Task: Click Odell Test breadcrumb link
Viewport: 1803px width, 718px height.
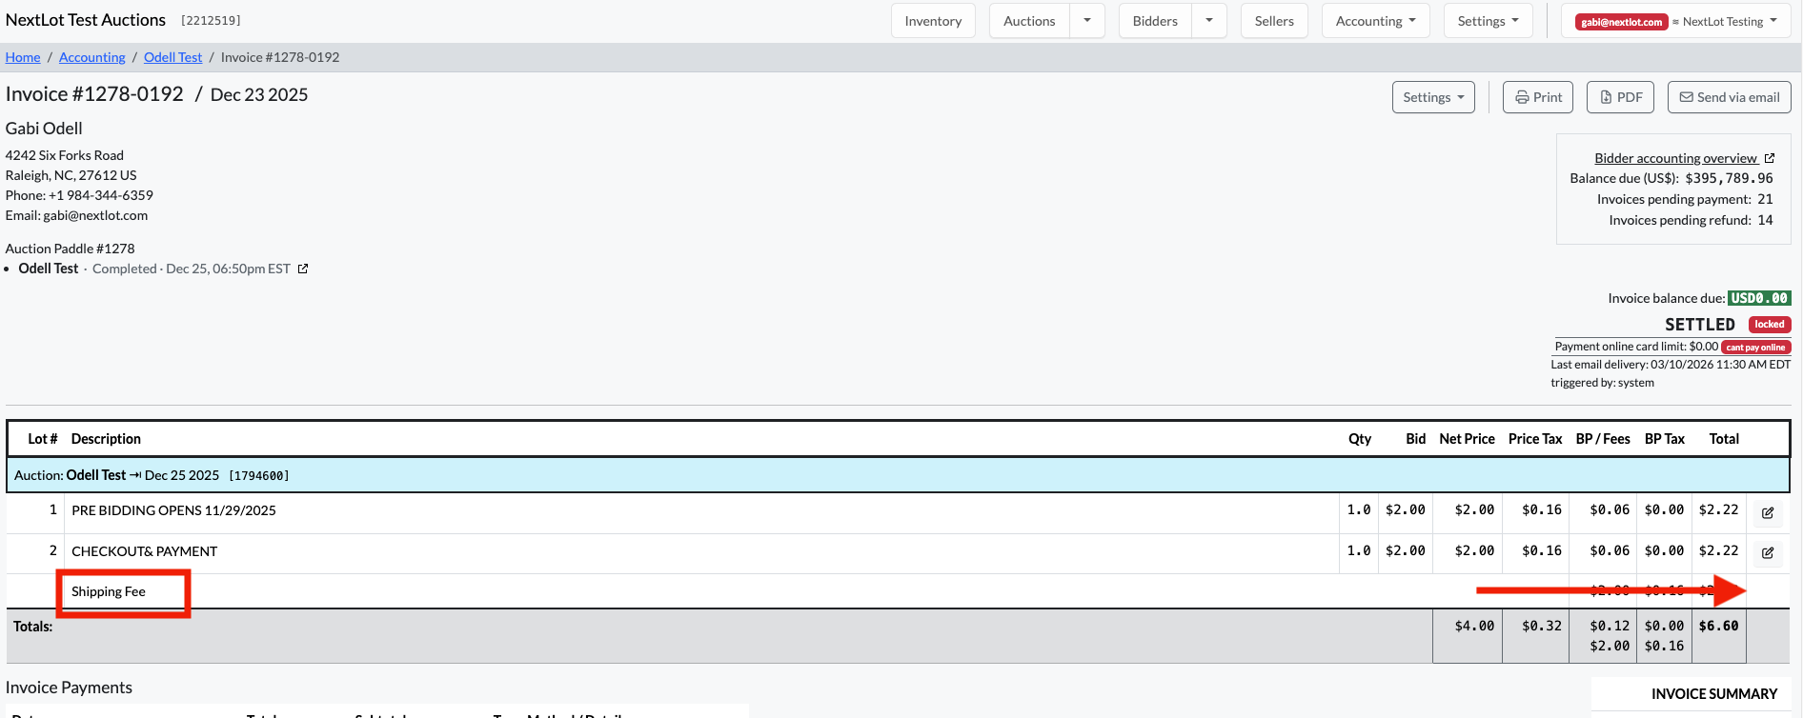Action: [172, 57]
